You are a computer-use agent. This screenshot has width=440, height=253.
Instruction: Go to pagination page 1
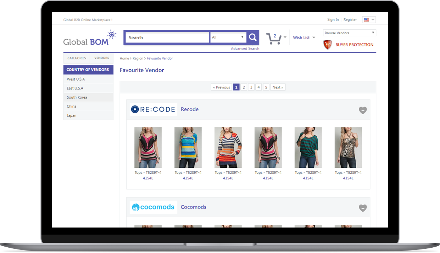[x=236, y=87]
